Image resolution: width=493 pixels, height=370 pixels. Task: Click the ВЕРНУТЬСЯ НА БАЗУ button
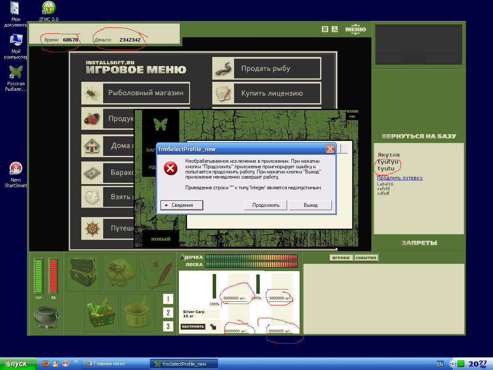[x=419, y=136]
